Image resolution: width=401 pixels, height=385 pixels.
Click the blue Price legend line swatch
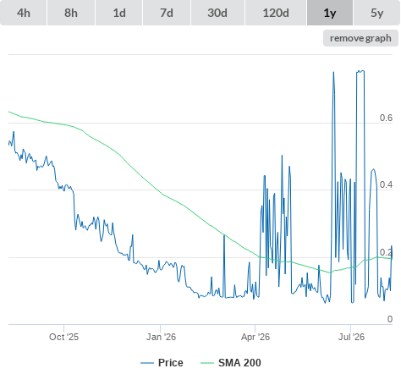coord(147,363)
